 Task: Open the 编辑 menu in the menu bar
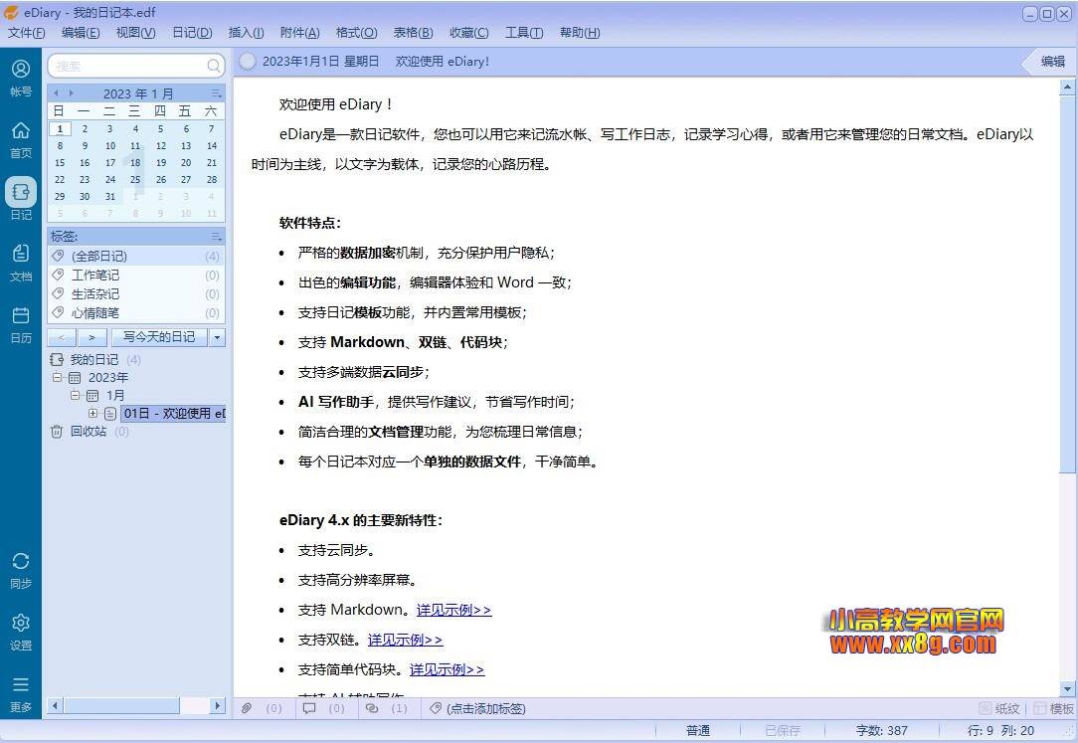click(x=81, y=32)
